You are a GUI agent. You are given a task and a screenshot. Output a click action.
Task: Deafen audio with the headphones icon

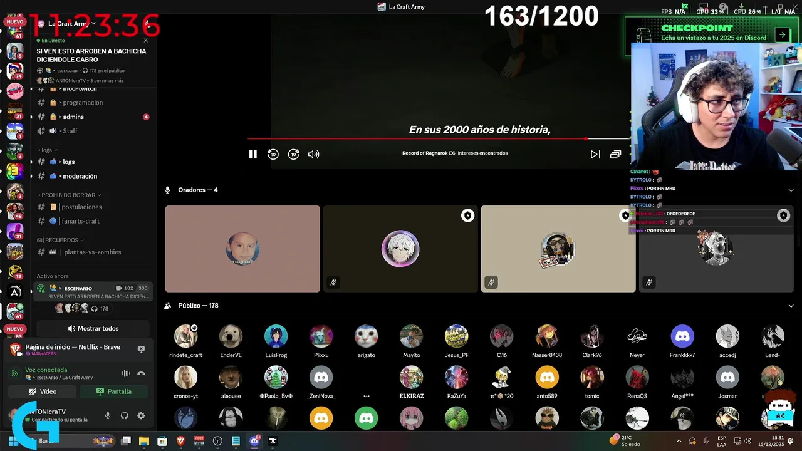coord(124,415)
